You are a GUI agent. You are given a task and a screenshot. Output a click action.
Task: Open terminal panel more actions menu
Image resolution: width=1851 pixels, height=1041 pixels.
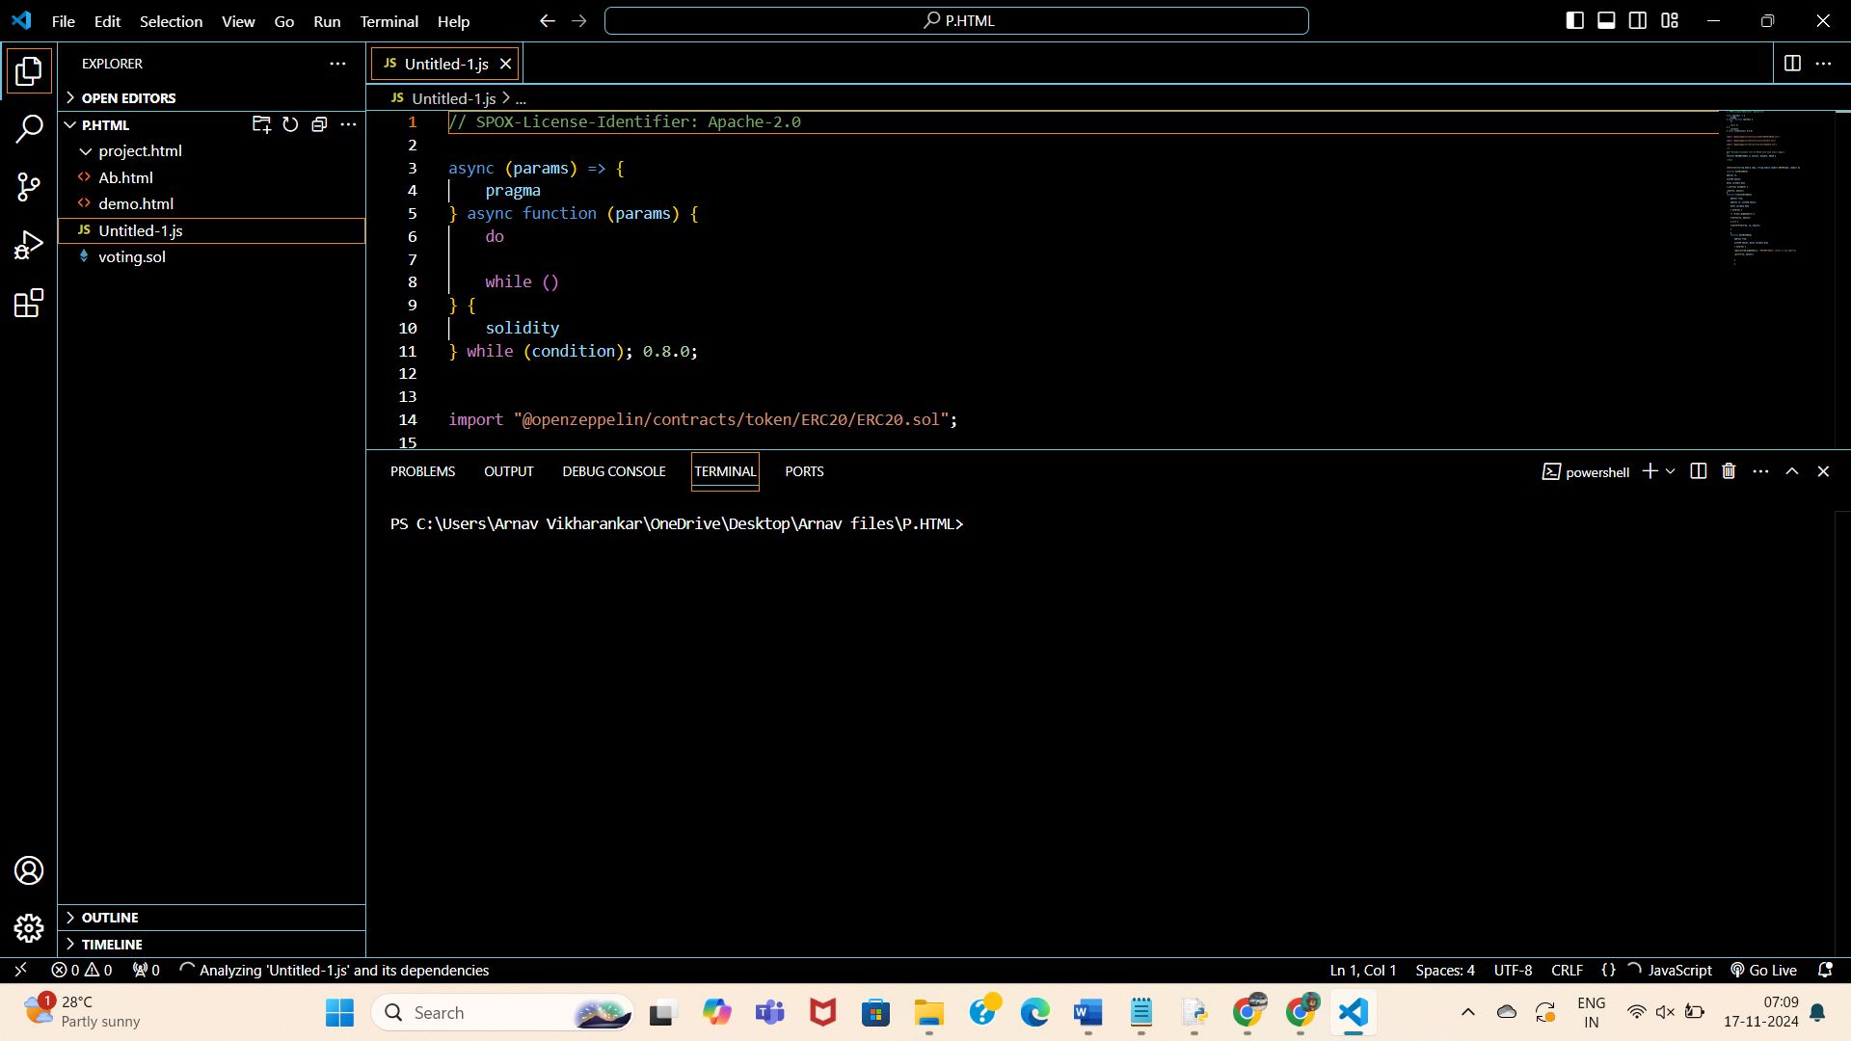[1760, 471]
